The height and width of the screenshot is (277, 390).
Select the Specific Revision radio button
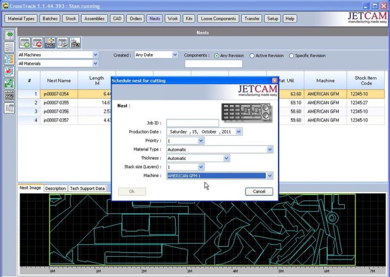pos(292,56)
